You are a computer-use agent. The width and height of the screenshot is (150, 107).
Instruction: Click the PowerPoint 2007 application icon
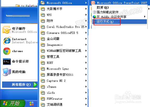click(x=93, y=3)
